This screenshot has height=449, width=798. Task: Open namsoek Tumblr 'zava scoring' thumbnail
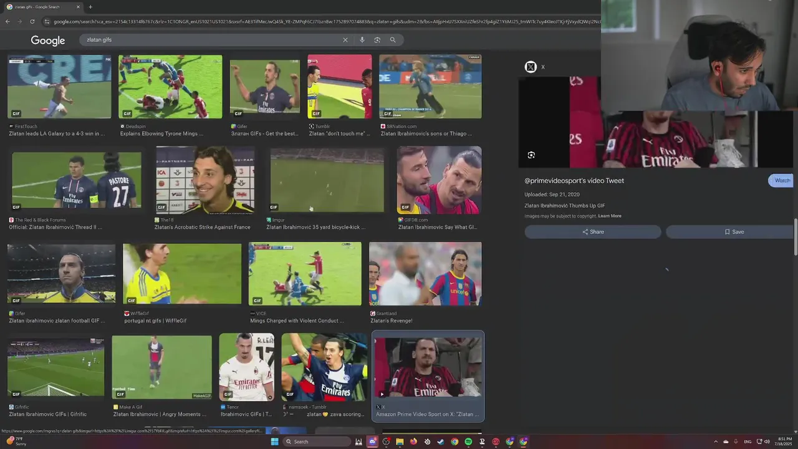[324, 367]
